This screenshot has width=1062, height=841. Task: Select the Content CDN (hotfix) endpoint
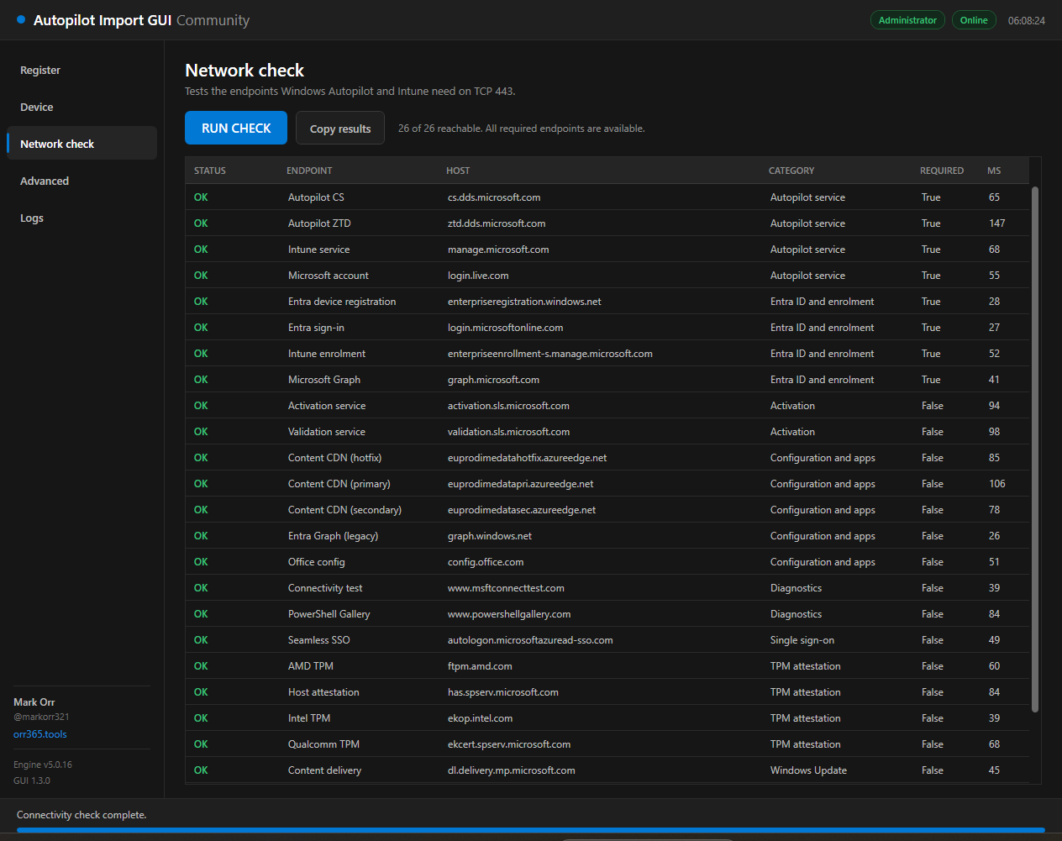[x=334, y=458]
